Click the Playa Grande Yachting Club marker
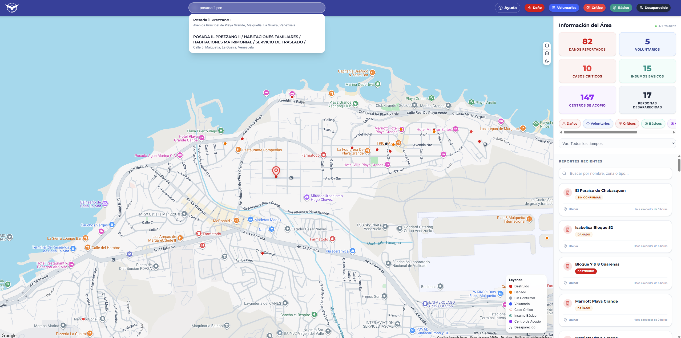 click(355, 104)
